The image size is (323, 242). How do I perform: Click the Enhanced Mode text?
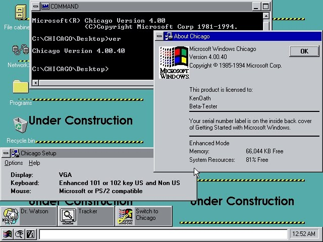(x=209, y=143)
